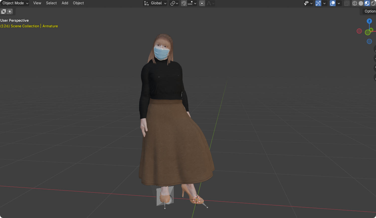This screenshot has height=218, width=376.
Task: Toggle the viewport gizmos button
Action: (318, 3)
